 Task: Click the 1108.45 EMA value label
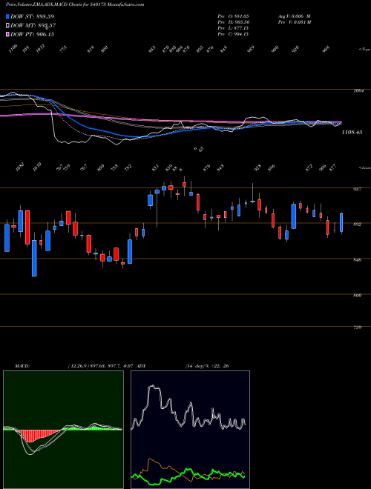pyautogui.click(x=352, y=132)
